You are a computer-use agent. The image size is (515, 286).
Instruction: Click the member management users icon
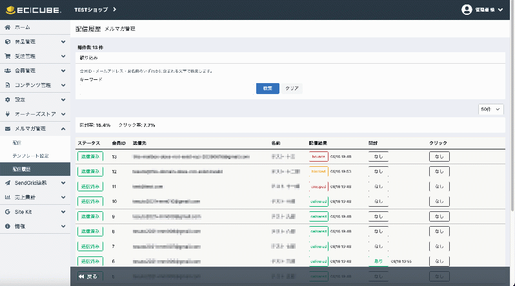coord(8,70)
